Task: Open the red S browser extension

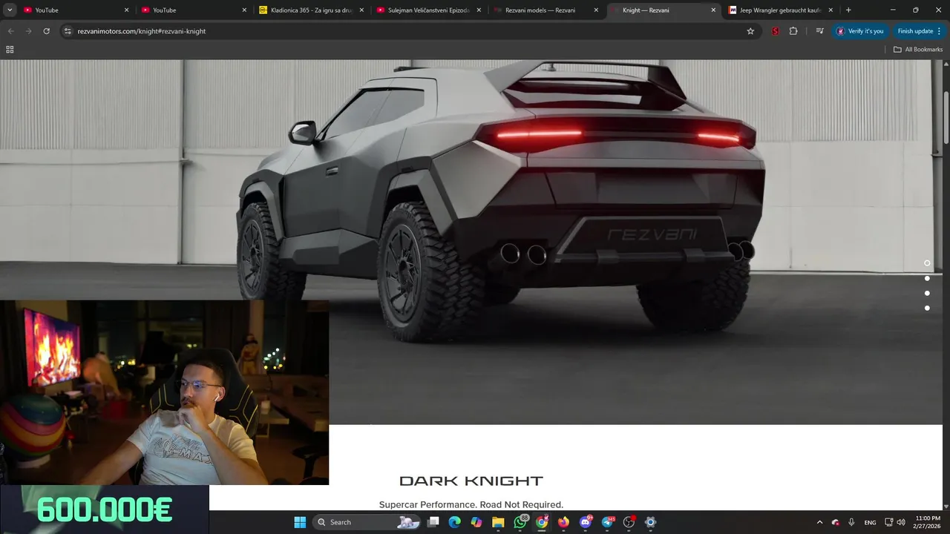Action: 776,31
